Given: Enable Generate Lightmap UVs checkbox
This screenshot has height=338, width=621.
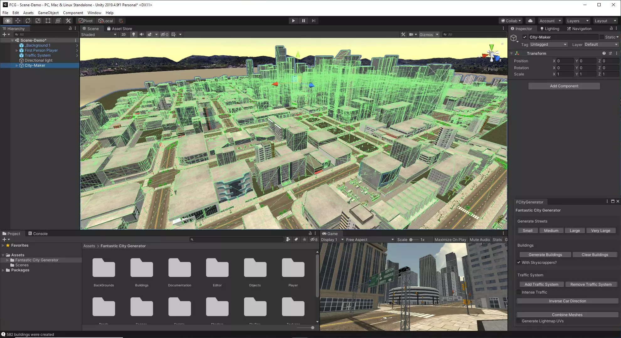Looking at the screenshot, I should [x=519, y=321].
